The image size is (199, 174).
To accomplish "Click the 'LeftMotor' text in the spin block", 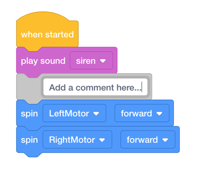I will [x=69, y=113].
